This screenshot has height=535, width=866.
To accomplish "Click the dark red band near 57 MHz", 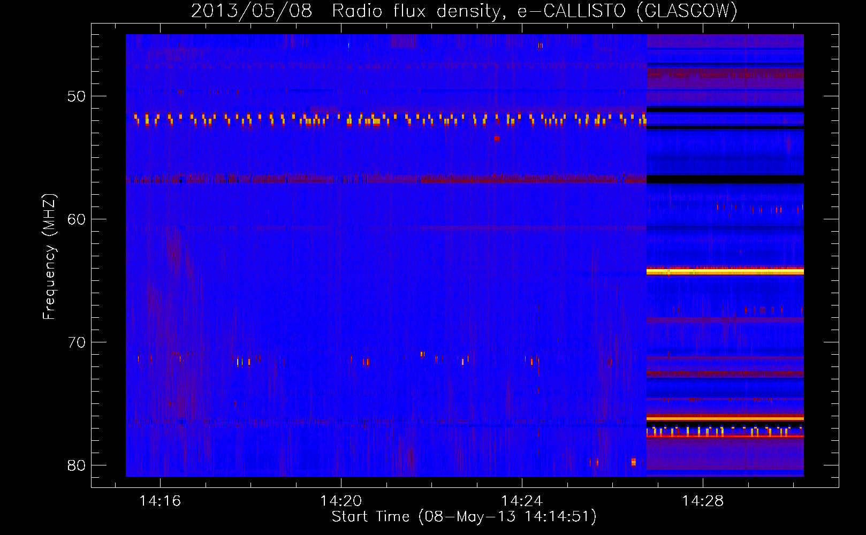I will click(x=386, y=179).
